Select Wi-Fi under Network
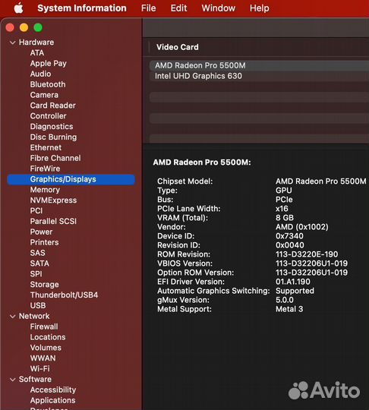369x410 pixels. tap(39, 369)
